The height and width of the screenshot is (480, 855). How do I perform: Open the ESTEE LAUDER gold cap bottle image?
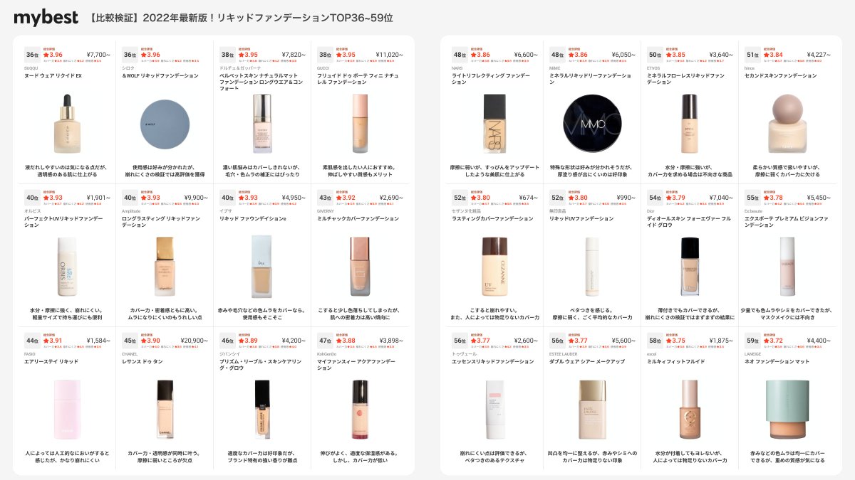click(x=592, y=410)
